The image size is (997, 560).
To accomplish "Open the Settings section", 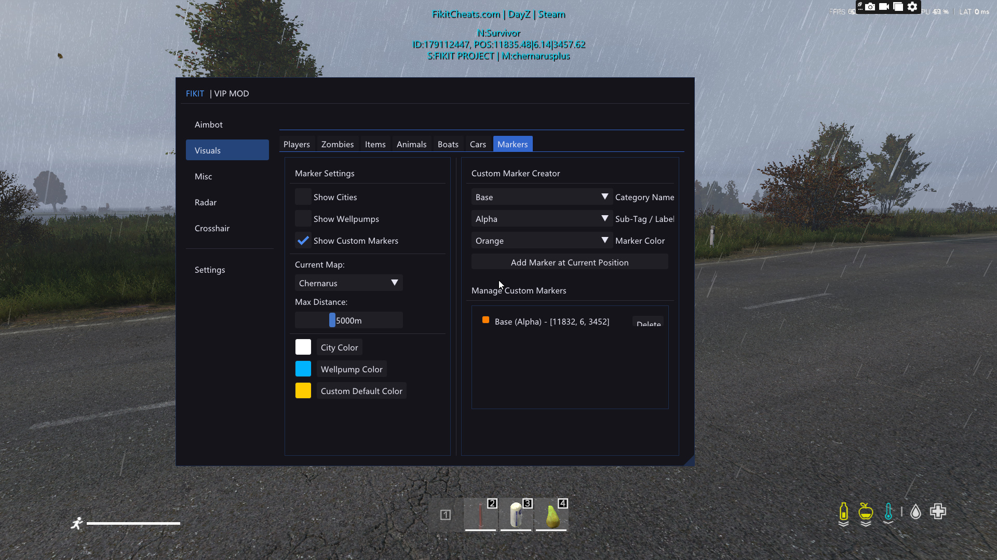I will pos(227,270).
